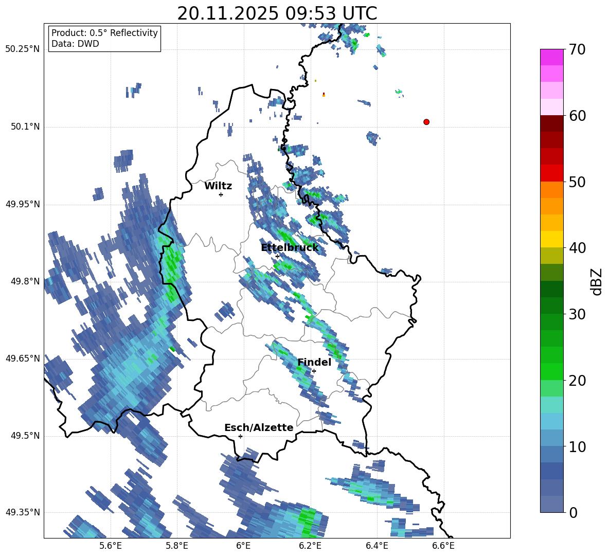Viewport: 609px width, 556px height.
Task: Click the colorbar tick label 50
Action: [577, 182]
